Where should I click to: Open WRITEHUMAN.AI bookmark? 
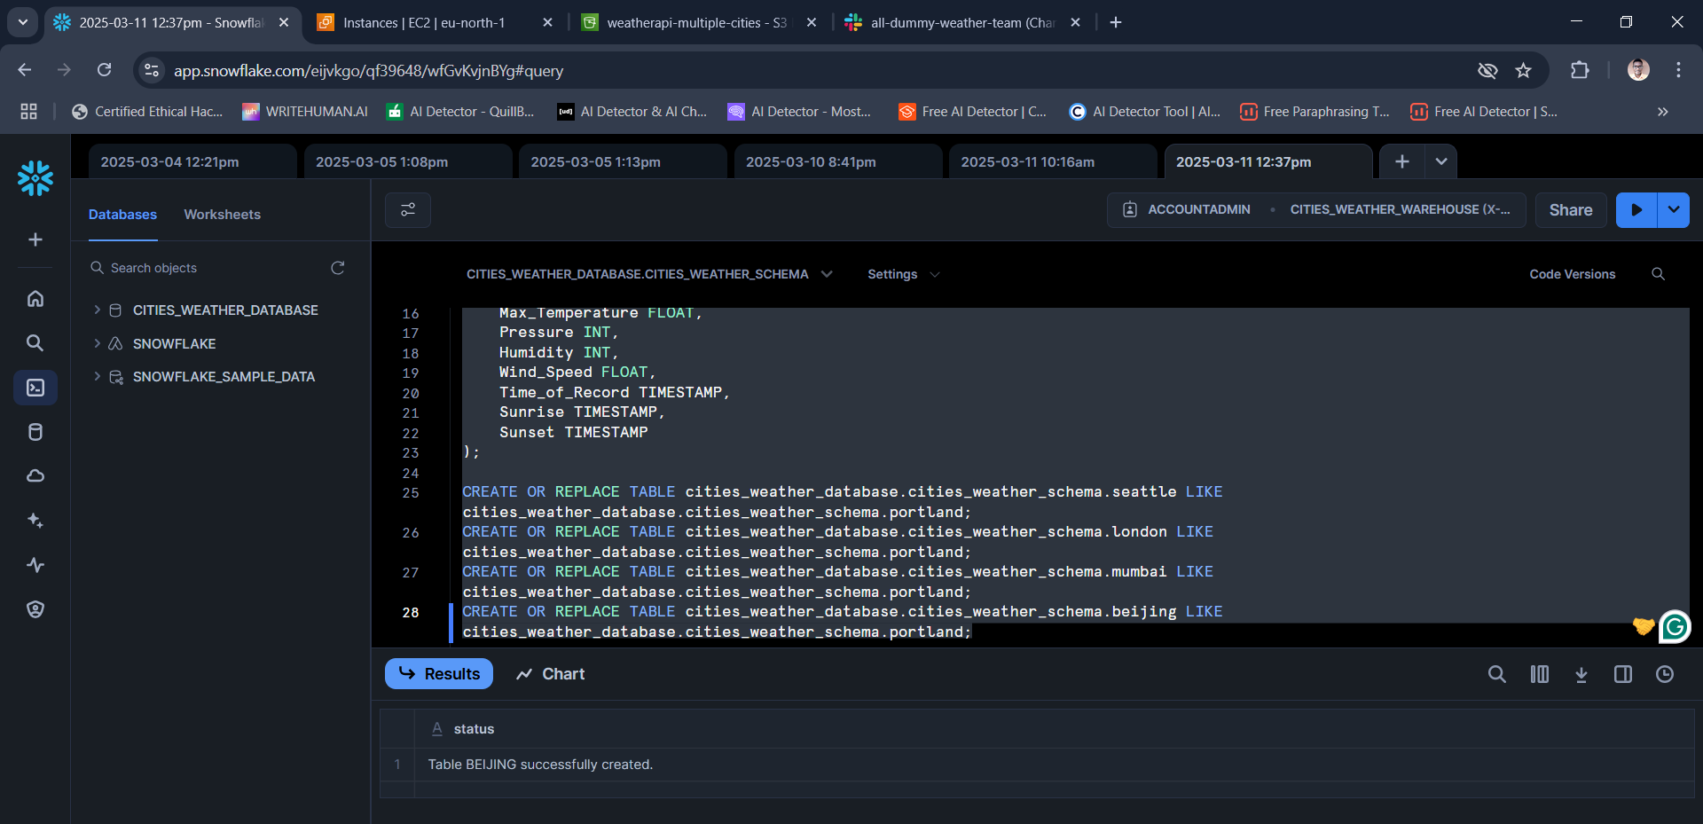pos(305,112)
